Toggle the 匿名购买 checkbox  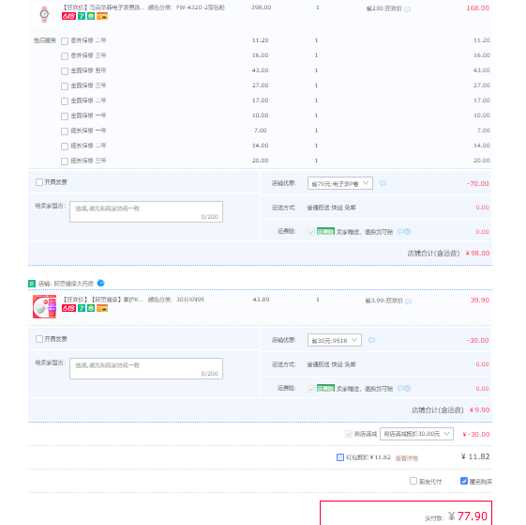464,481
